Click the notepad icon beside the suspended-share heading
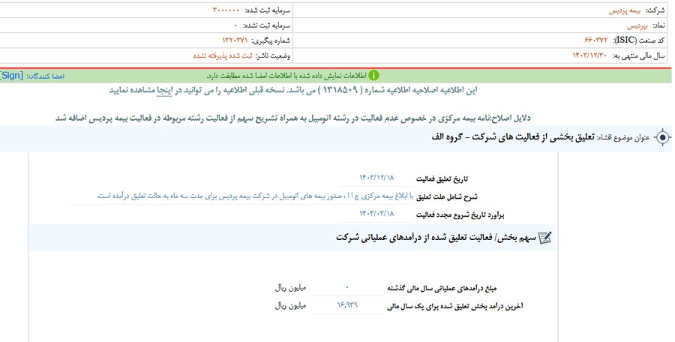The height and width of the screenshot is (342, 675). pyautogui.click(x=545, y=237)
